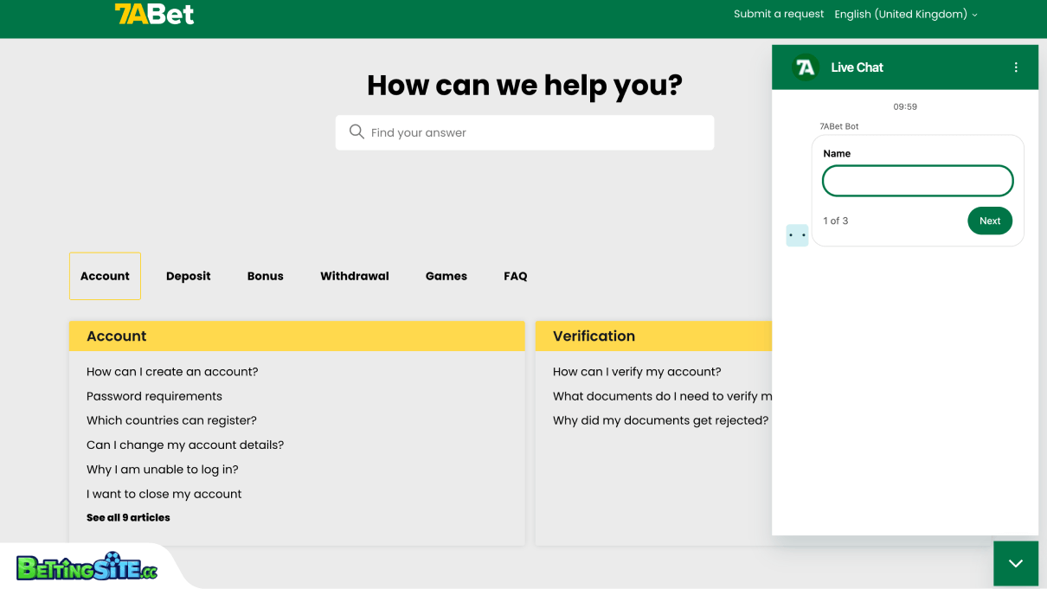Collapse the chat using the green chevron button
The image size is (1047, 589).
(x=1015, y=563)
